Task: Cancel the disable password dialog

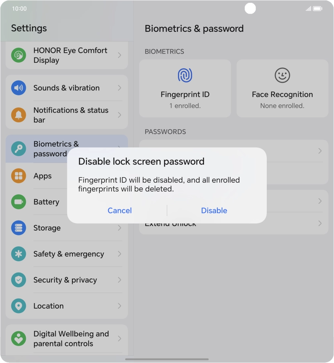Action: pyautogui.click(x=120, y=210)
